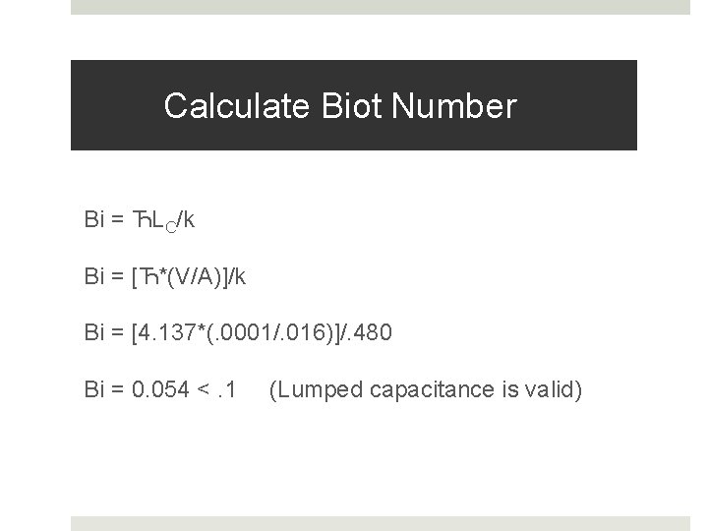This screenshot has width=708, height=531.
Task: Click the subscript C in Lc
Action: coord(168,224)
